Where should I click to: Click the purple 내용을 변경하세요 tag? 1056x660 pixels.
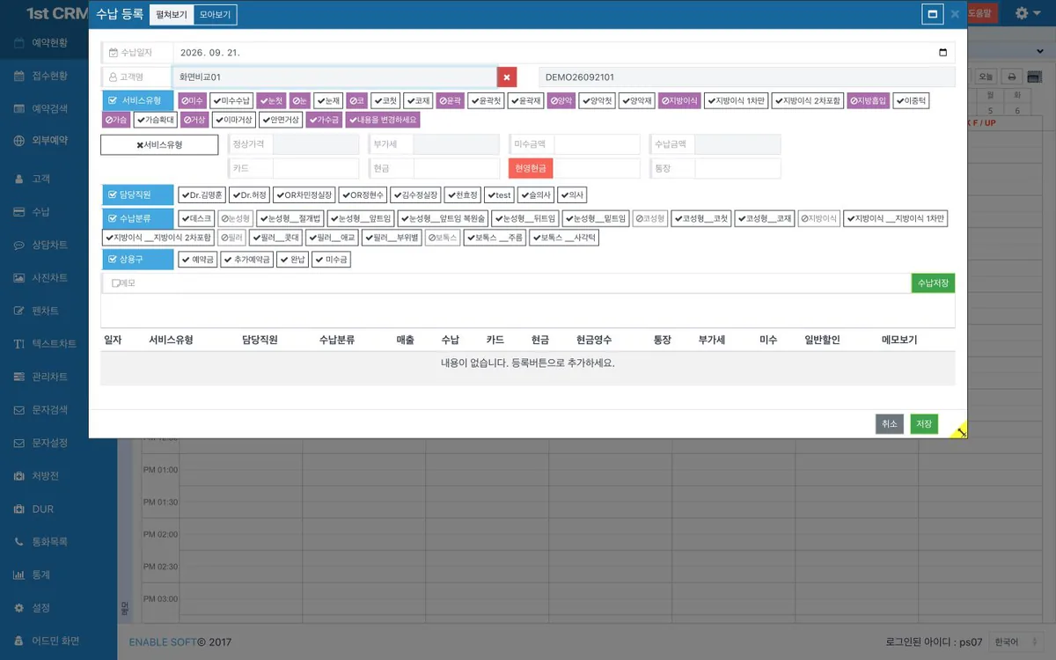383,120
